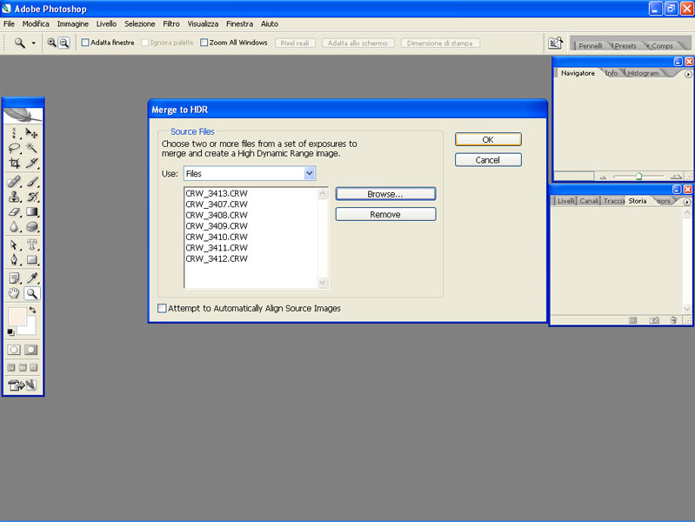
Task: Delete history state with trash icon
Action: 673,320
